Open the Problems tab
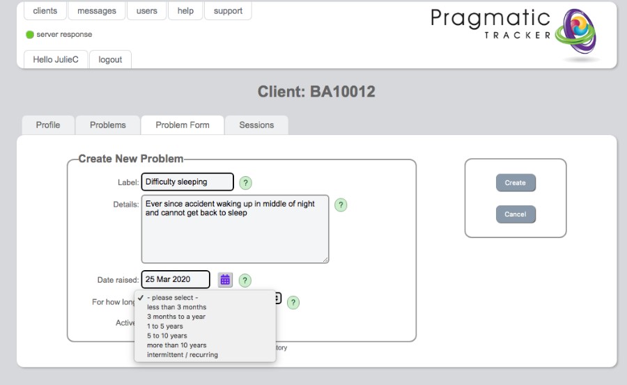This screenshot has width=627, height=385. pyautogui.click(x=108, y=125)
